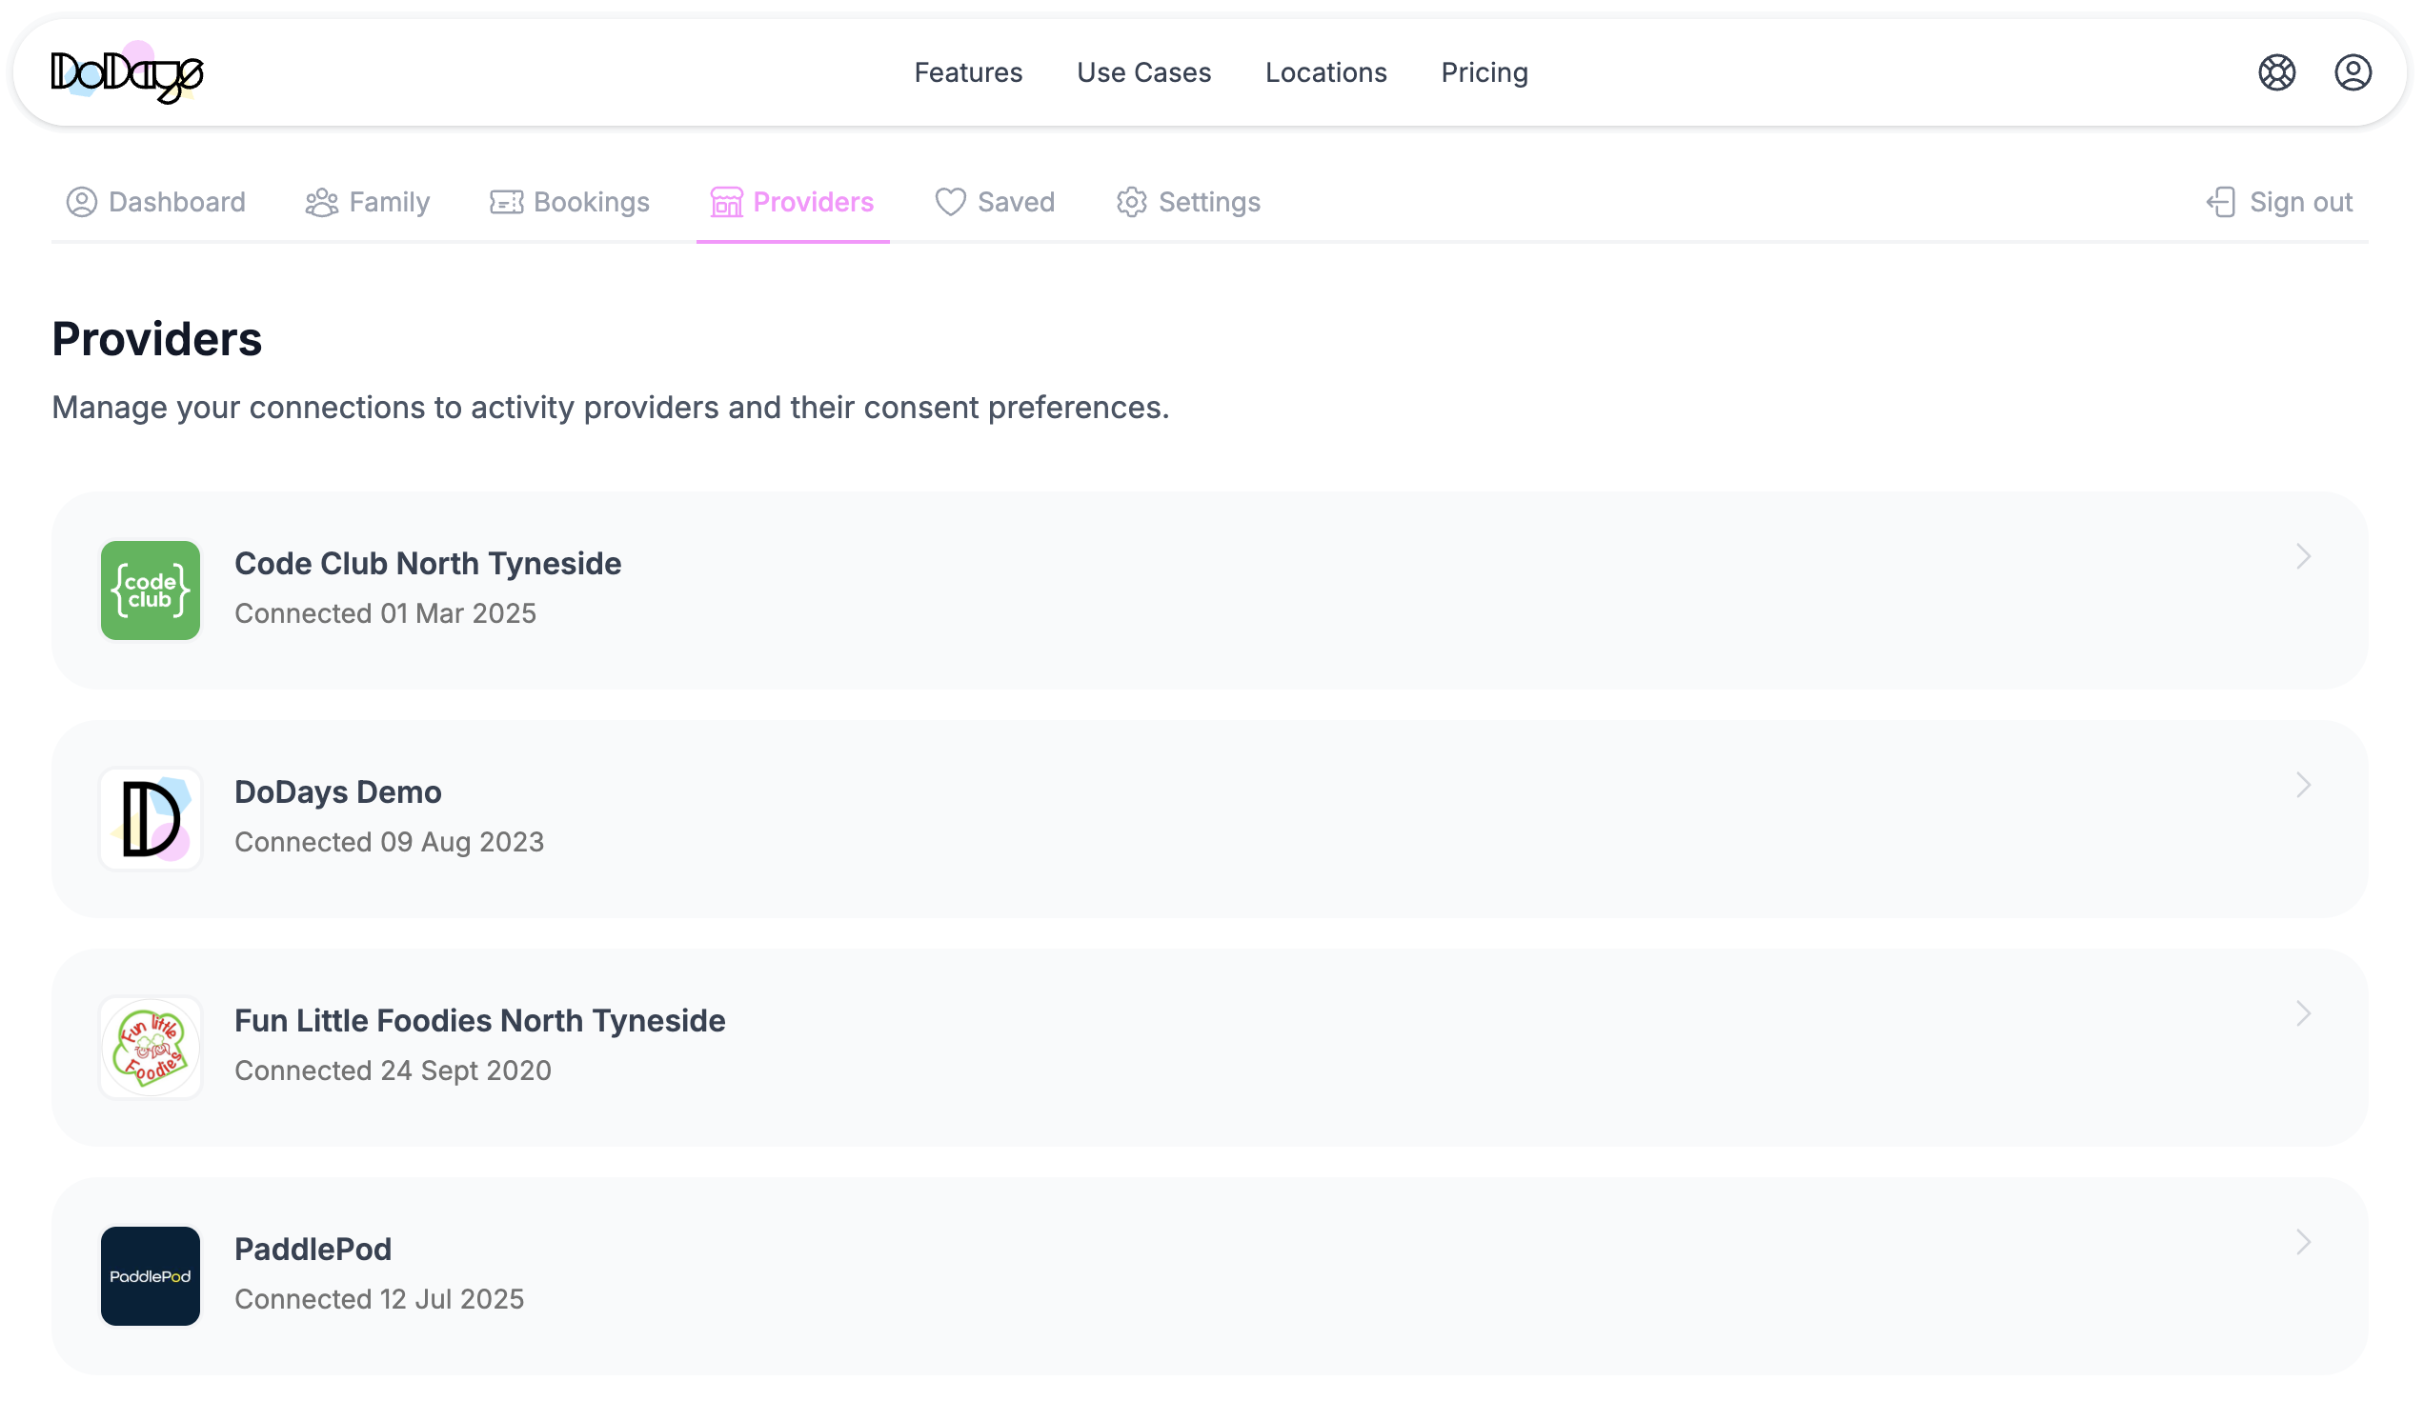Viewport: 2424px width, 1421px height.
Task: Click the Bookings ticket icon
Action: pyautogui.click(x=507, y=202)
